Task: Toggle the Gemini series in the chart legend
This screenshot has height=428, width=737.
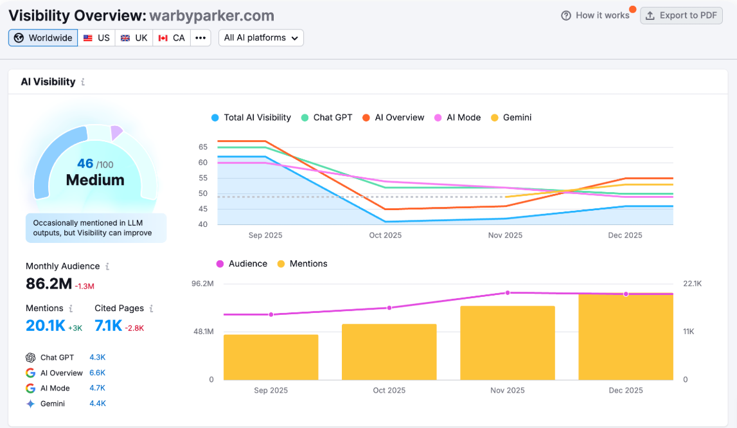Action: click(511, 117)
